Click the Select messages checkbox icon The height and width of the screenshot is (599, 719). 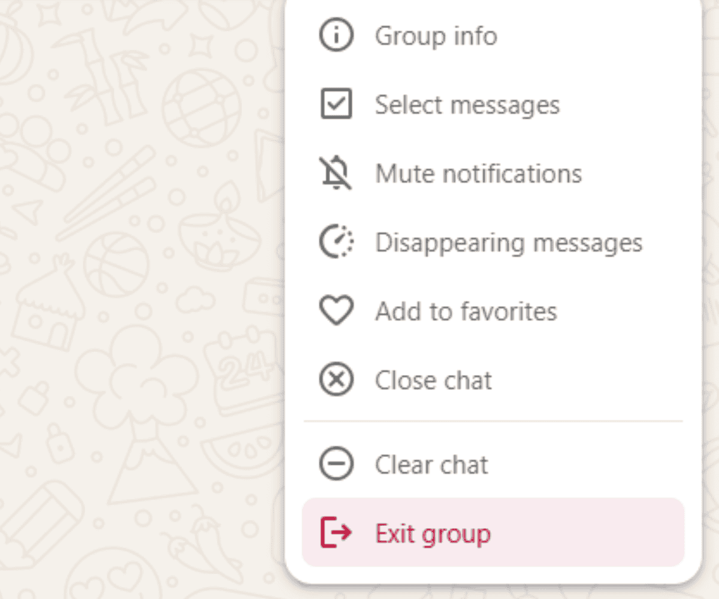pos(336,104)
